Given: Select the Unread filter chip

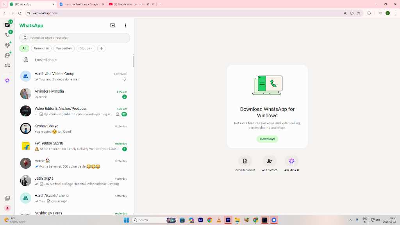Looking at the screenshot, I should [41, 48].
